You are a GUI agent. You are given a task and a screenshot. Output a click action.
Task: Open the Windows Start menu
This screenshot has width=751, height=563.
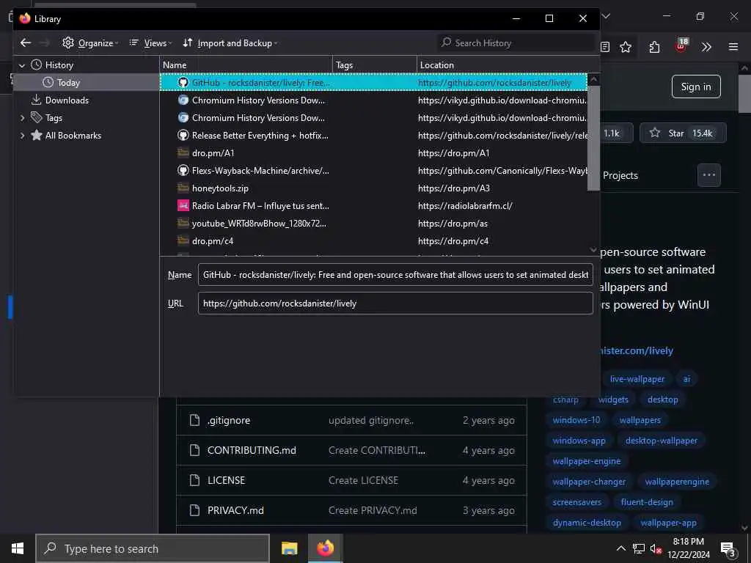pyautogui.click(x=18, y=548)
